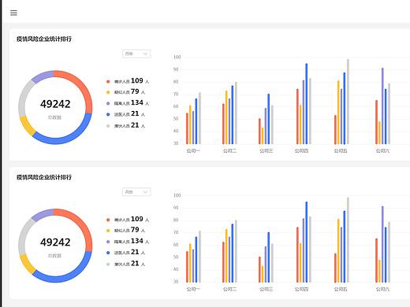This screenshot has height=307, width=410.
Task: Click the tall gray bar of 公司五 in upper chart
Action: tap(348, 102)
